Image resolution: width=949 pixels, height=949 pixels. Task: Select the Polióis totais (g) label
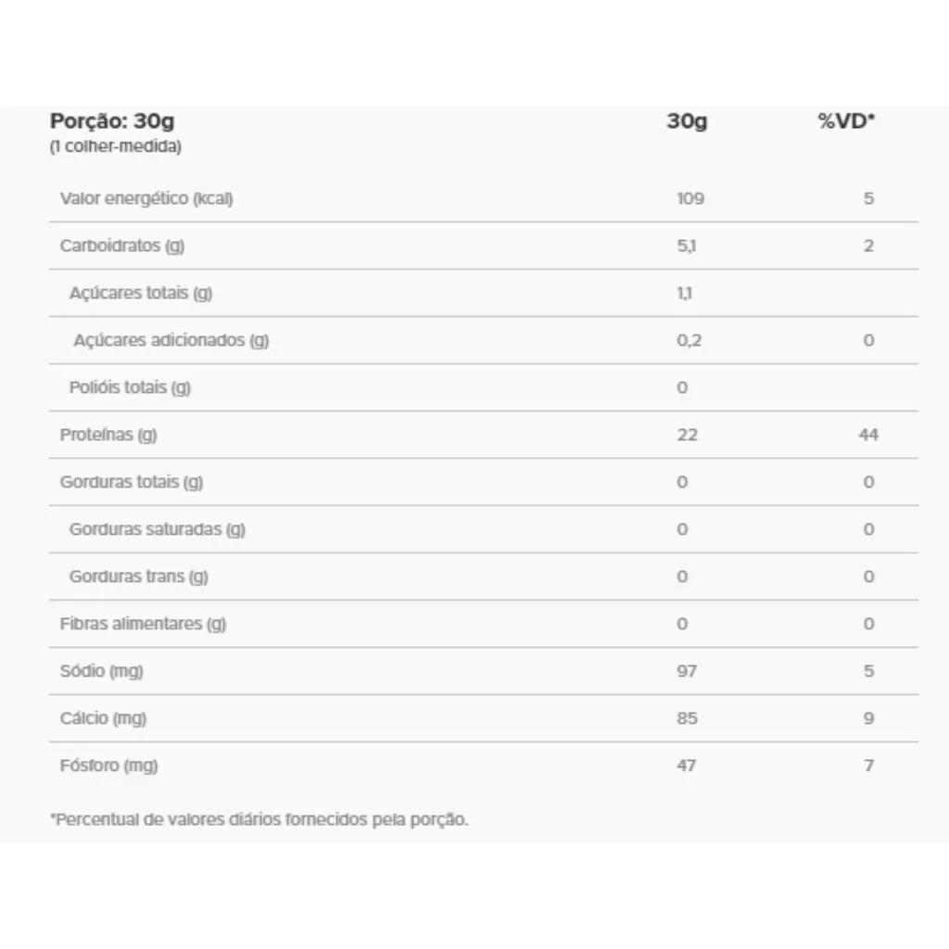(x=130, y=387)
